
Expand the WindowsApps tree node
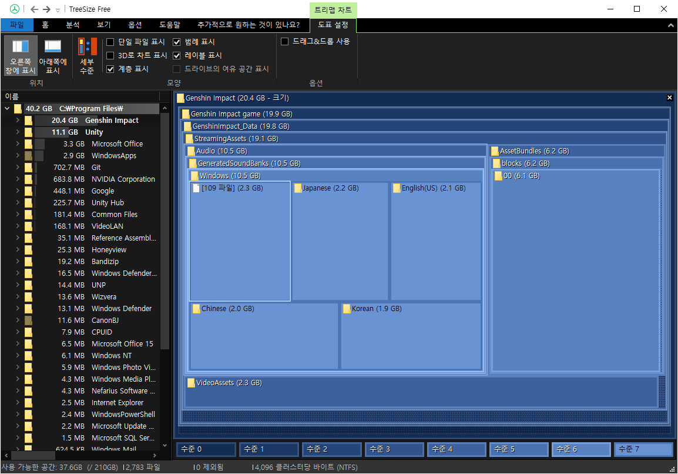point(17,155)
